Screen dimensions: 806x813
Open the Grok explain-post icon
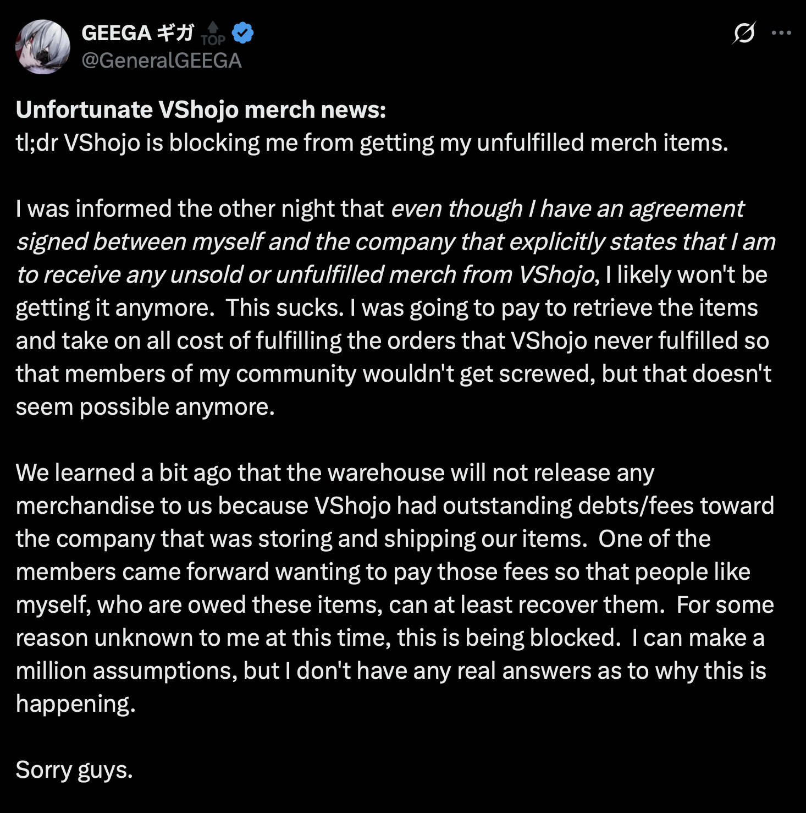[744, 33]
